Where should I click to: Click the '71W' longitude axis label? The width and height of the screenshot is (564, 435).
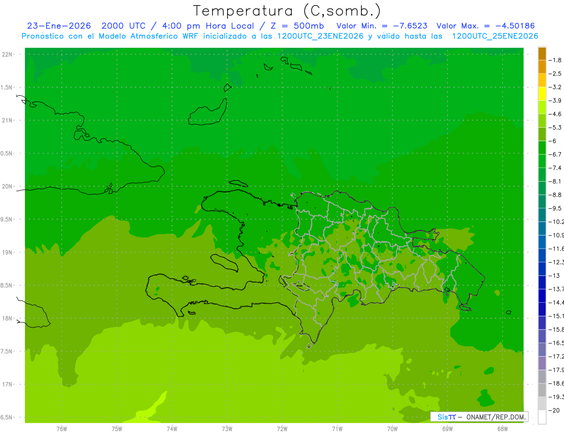pos(337,429)
